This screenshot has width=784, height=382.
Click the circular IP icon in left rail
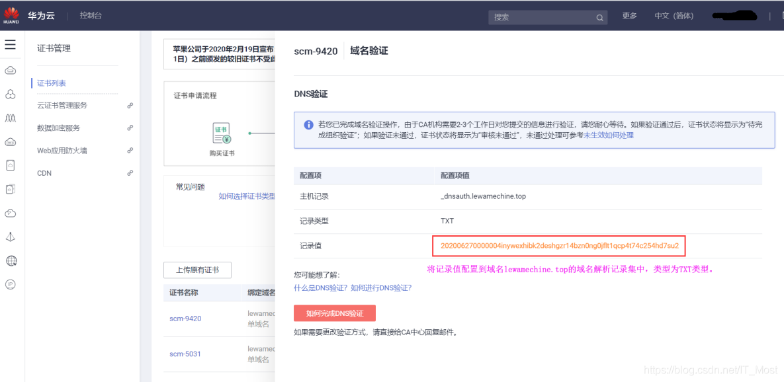[10, 285]
